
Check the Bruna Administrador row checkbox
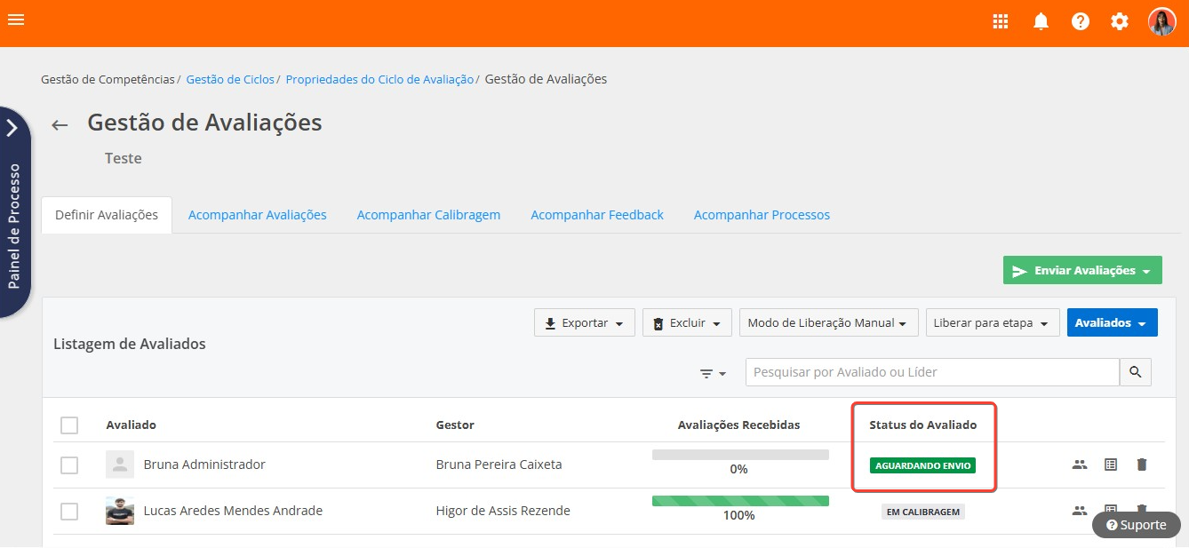coord(69,465)
